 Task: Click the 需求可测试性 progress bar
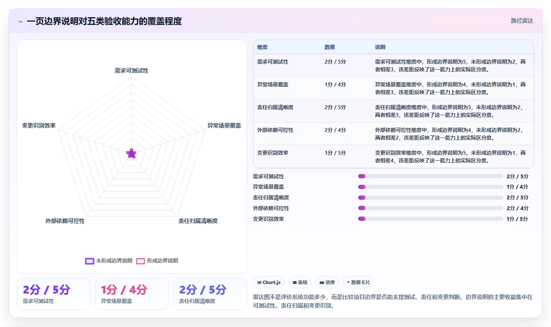430,176
